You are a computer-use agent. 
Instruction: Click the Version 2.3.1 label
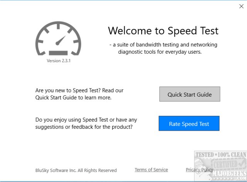point(59,61)
